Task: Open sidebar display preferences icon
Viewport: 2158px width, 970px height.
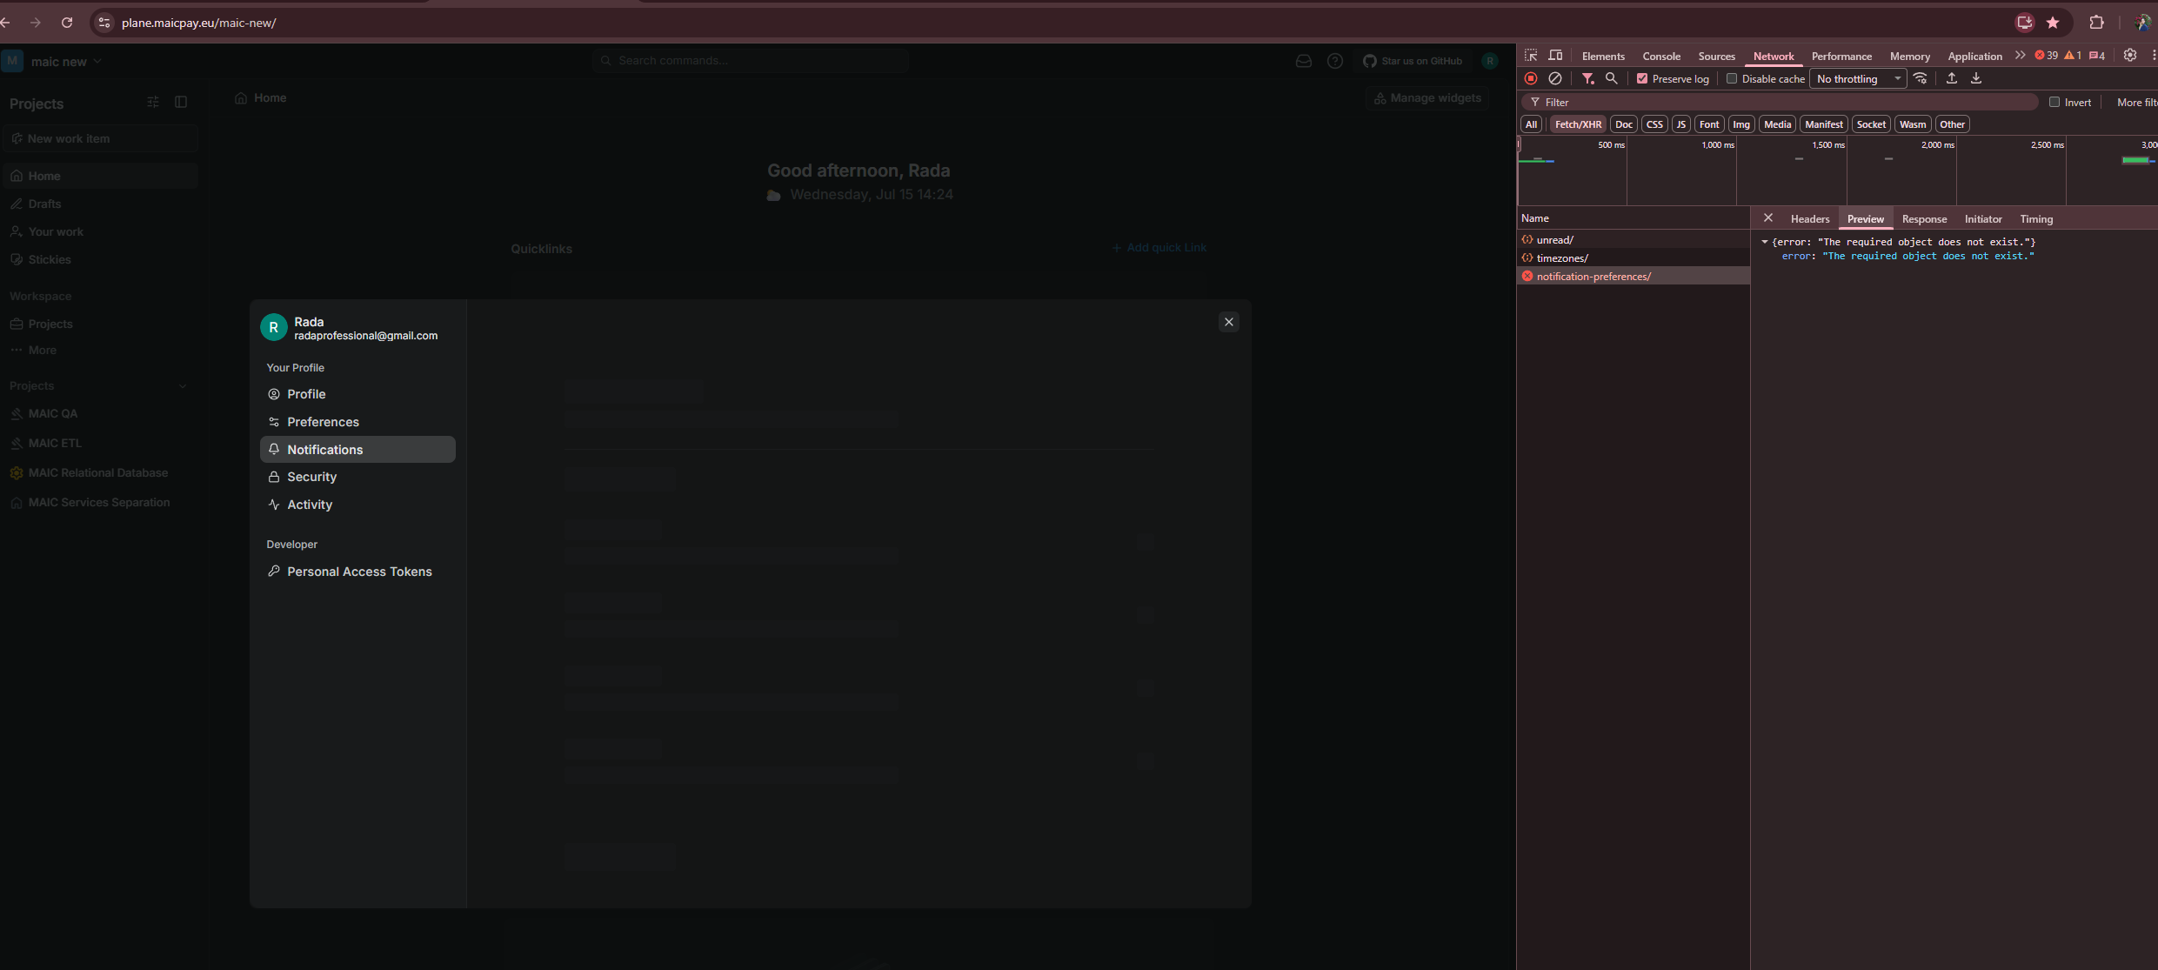Action: pos(153,102)
